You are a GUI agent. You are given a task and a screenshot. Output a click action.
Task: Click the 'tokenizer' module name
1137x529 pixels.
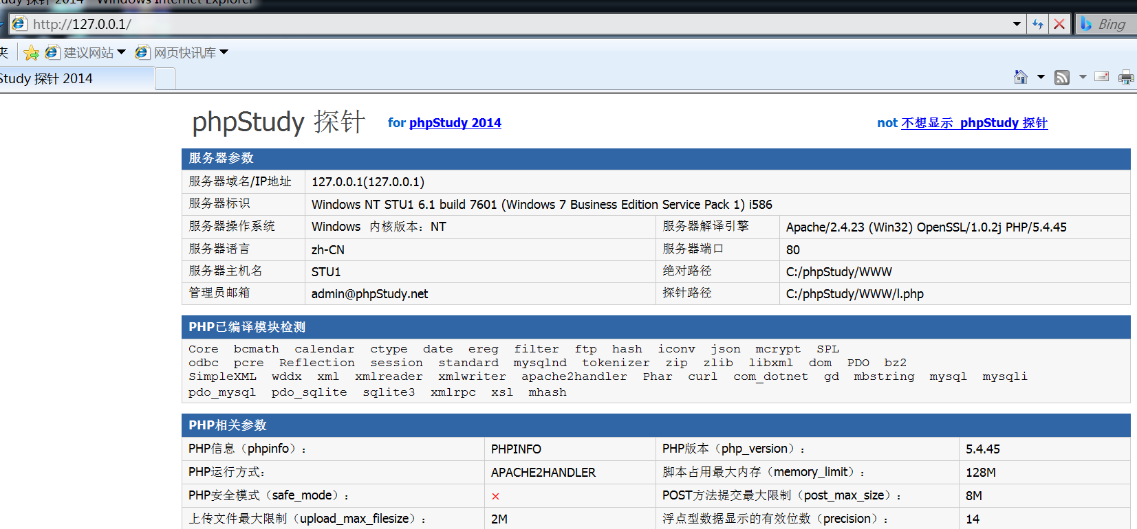(x=616, y=363)
